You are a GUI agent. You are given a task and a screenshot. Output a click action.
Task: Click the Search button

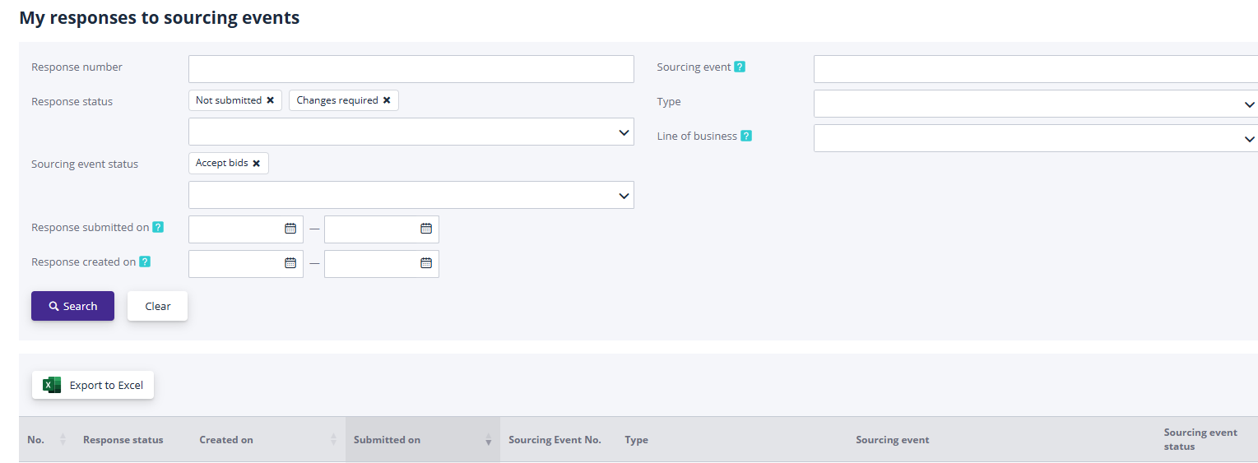pyautogui.click(x=72, y=306)
